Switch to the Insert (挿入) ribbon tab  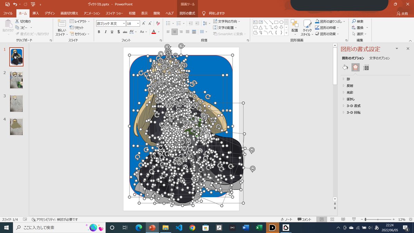(36, 13)
